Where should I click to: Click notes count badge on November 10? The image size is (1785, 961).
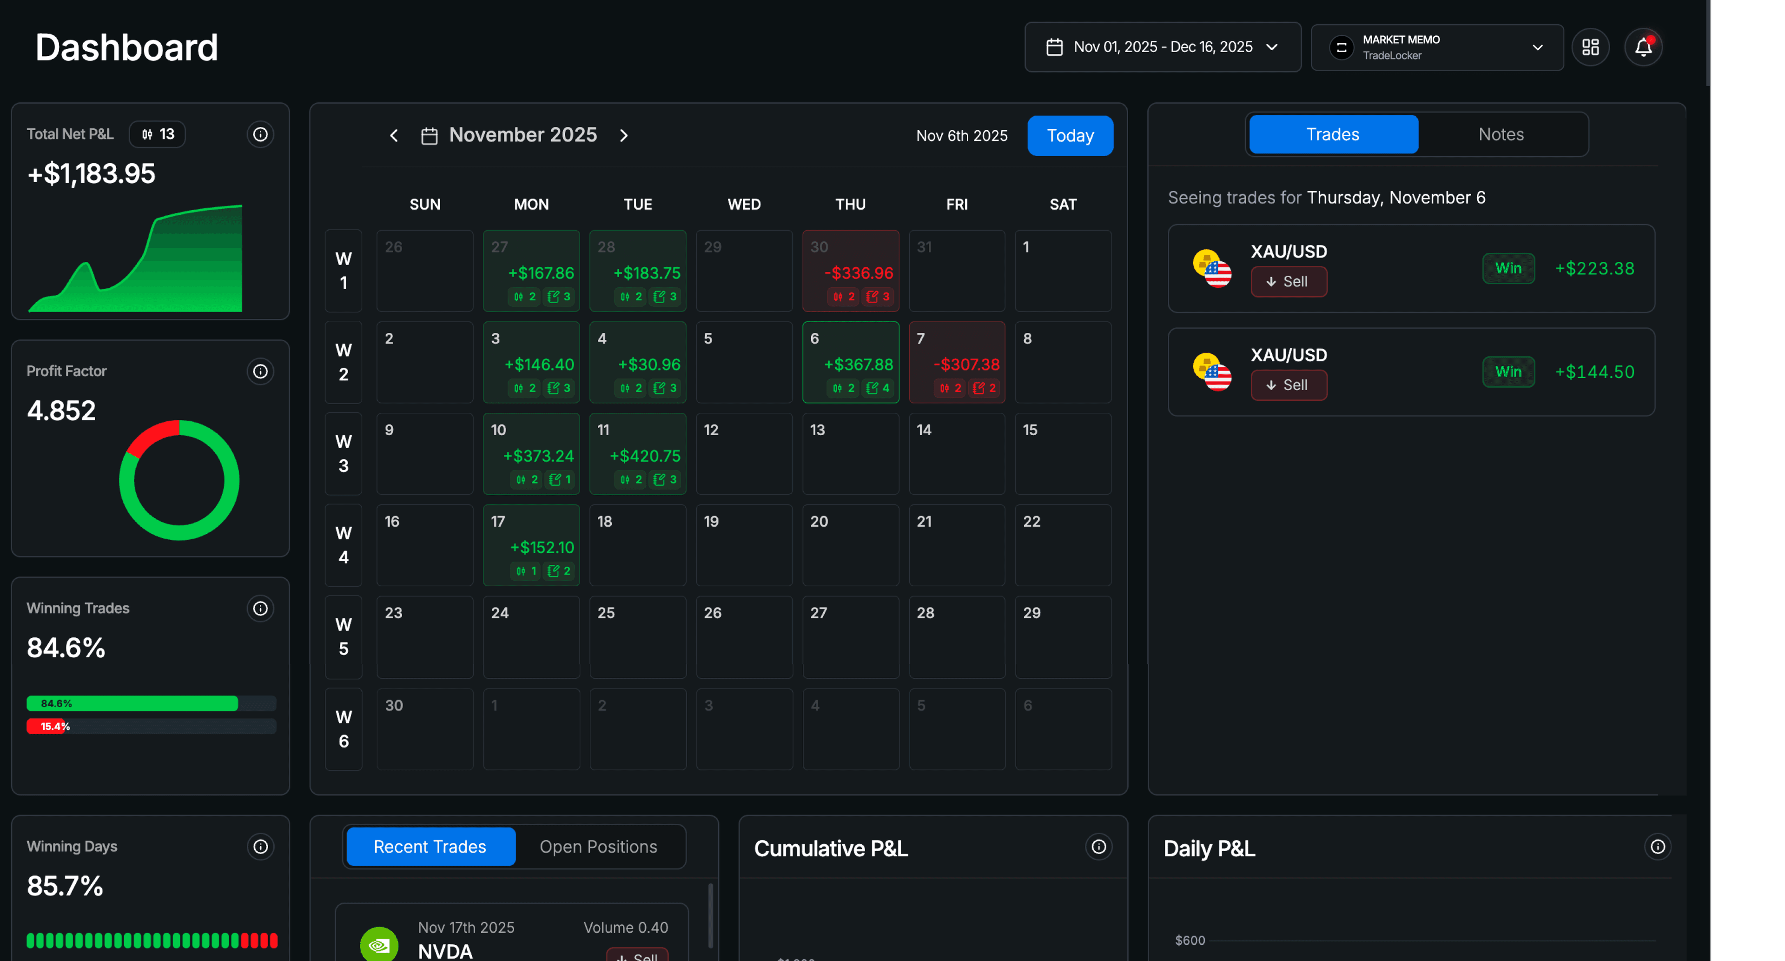pyautogui.click(x=560, y=479)
